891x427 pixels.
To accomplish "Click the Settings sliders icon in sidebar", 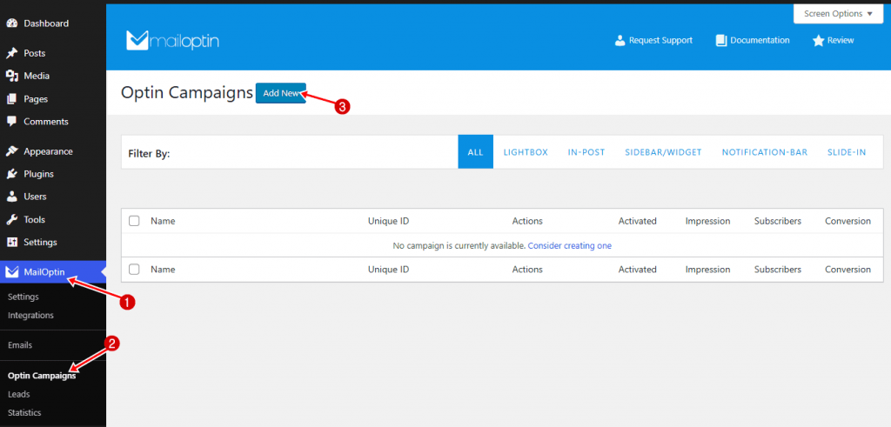I will click(11, 243).
